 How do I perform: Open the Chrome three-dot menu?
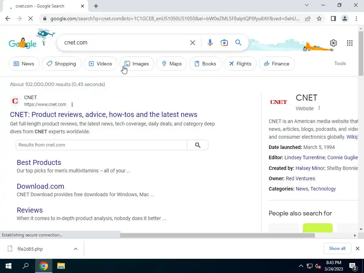pos(356,18)
